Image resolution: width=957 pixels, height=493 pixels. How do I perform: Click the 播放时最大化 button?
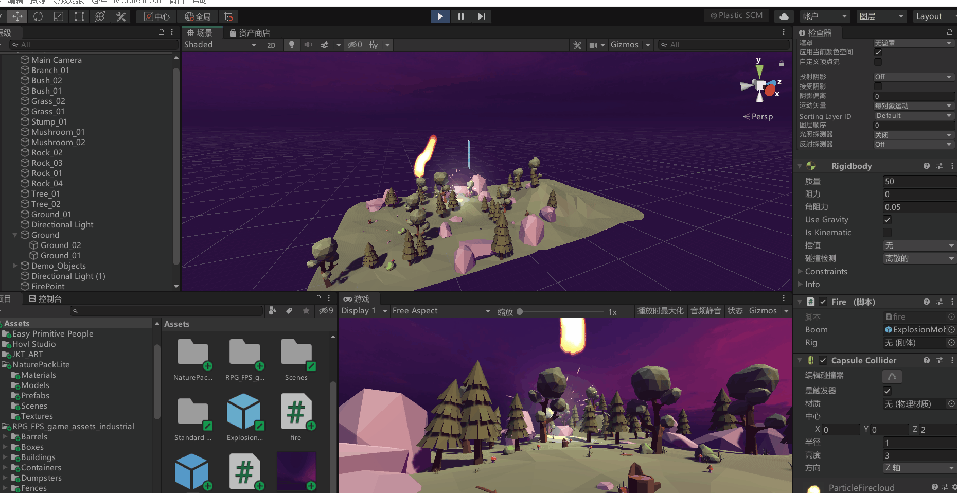pyautogui.click(x=661, y=311)
